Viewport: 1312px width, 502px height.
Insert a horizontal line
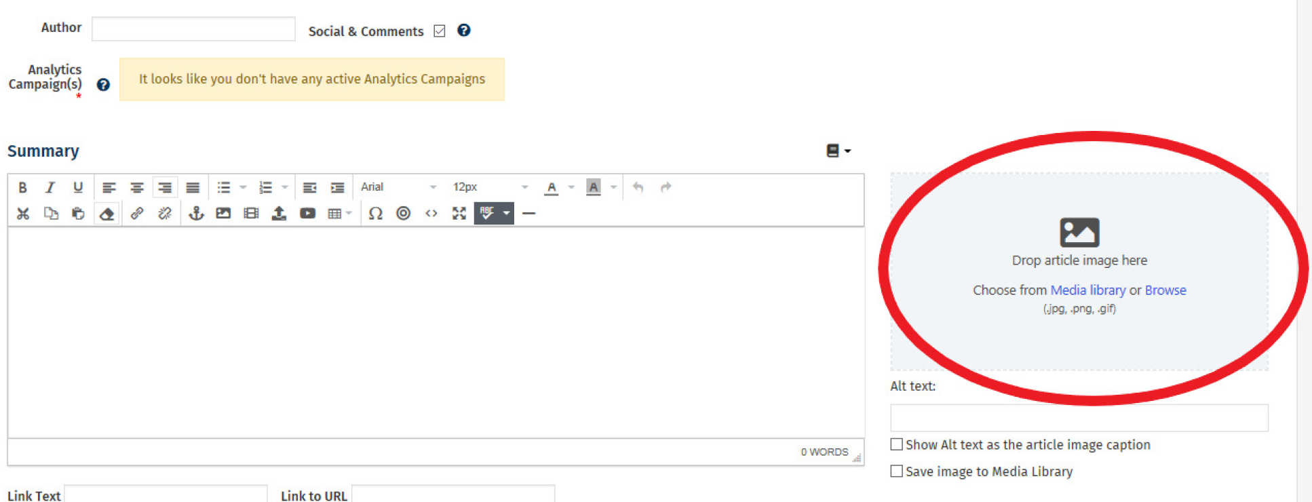(529, 214)
